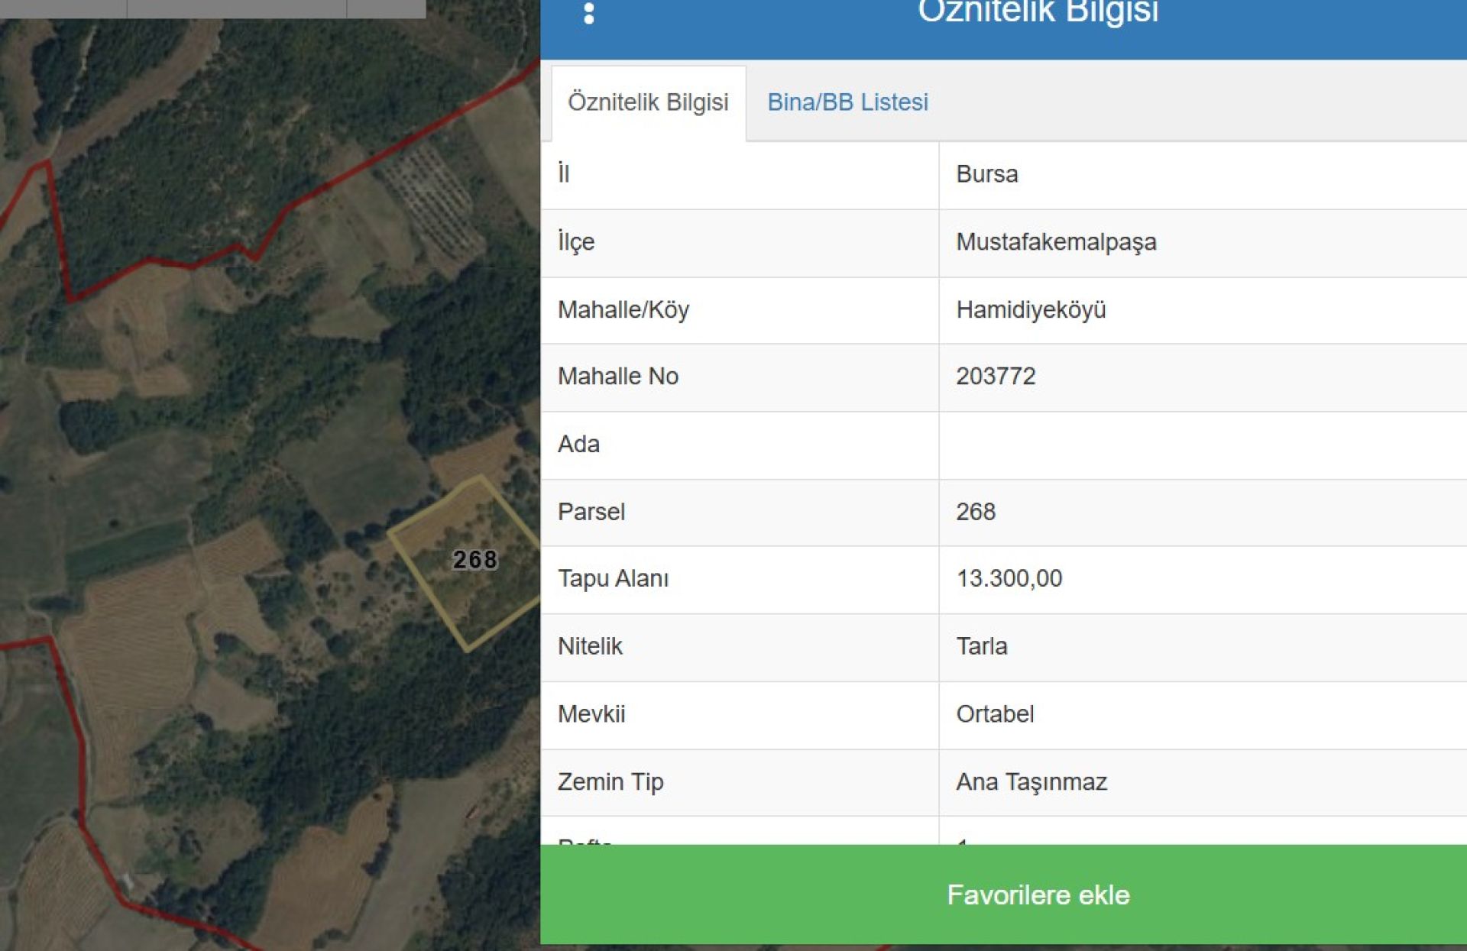Click parcel label 268 on the map
The height and width of the screenshot is (951, 1467).
click(x=474, y=560)
